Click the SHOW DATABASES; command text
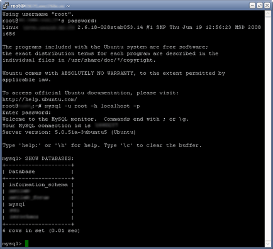The image size is (273, 249). tap(49, 158)
